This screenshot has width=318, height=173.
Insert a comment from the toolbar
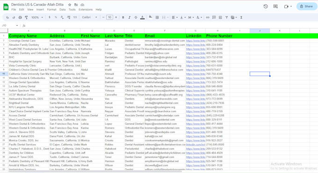point(214,17)
